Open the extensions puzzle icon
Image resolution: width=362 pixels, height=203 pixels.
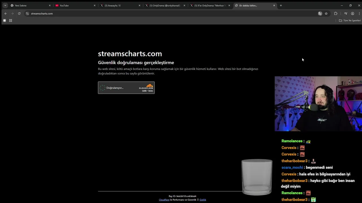point(336,14)
